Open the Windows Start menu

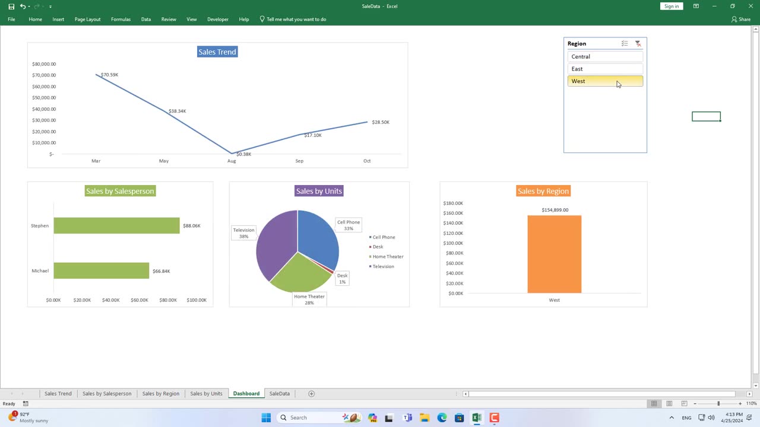(x=266, y=418)
